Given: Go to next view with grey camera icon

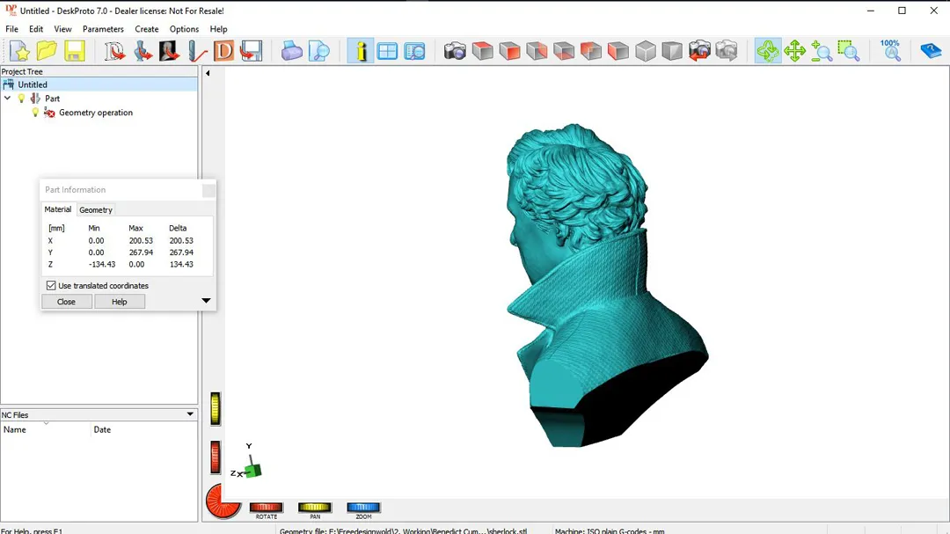Looking at the screenshot, I should (x=727, y=51).
